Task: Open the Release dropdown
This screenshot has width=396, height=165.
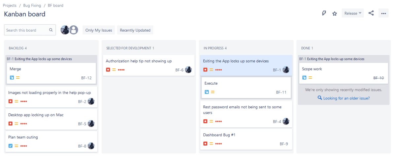Action: click(x=352, y=14)
